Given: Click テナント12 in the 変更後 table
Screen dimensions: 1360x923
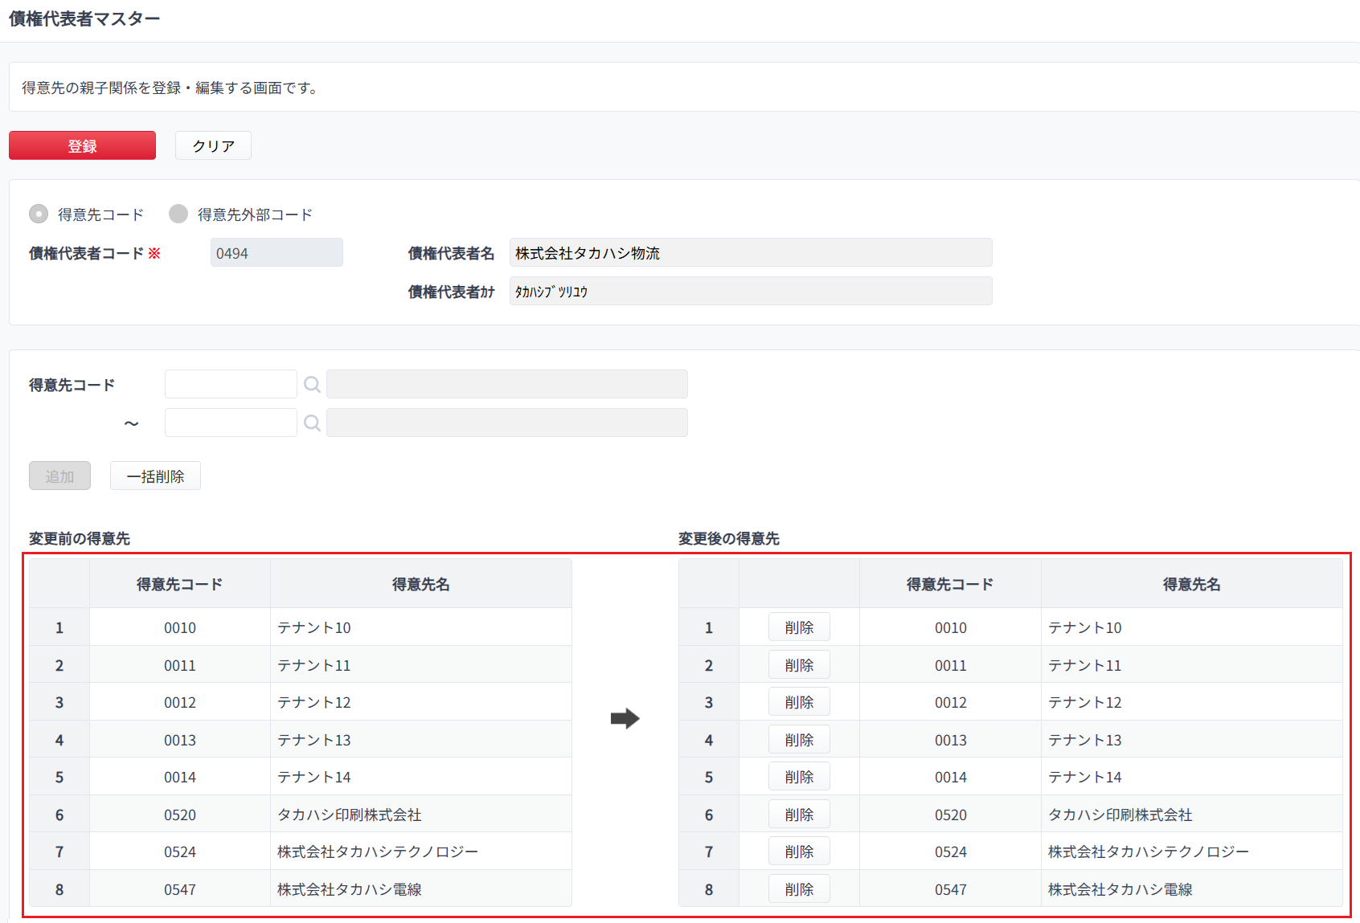Looking at the screenshot, I should tap(1085, 702).
